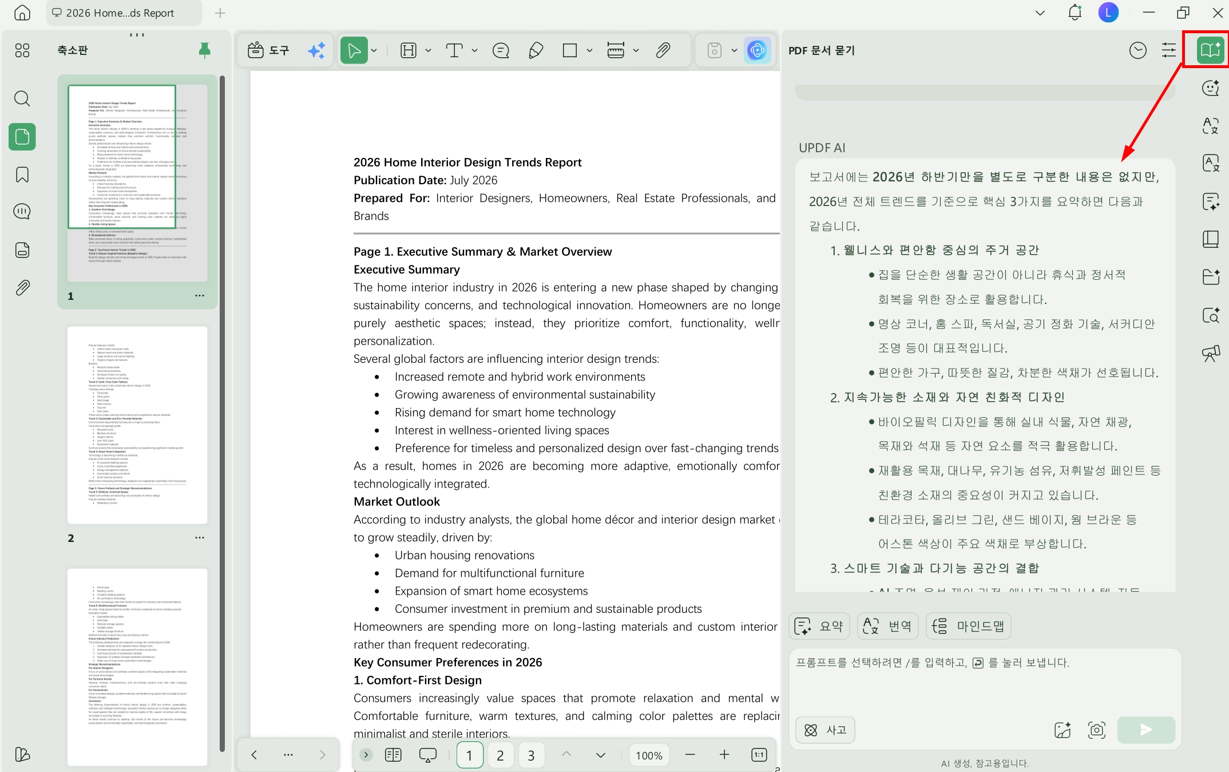The image size is (1229, 772).
Task: Open the notifications bell icon
Action: click(x=1075, y=13)
